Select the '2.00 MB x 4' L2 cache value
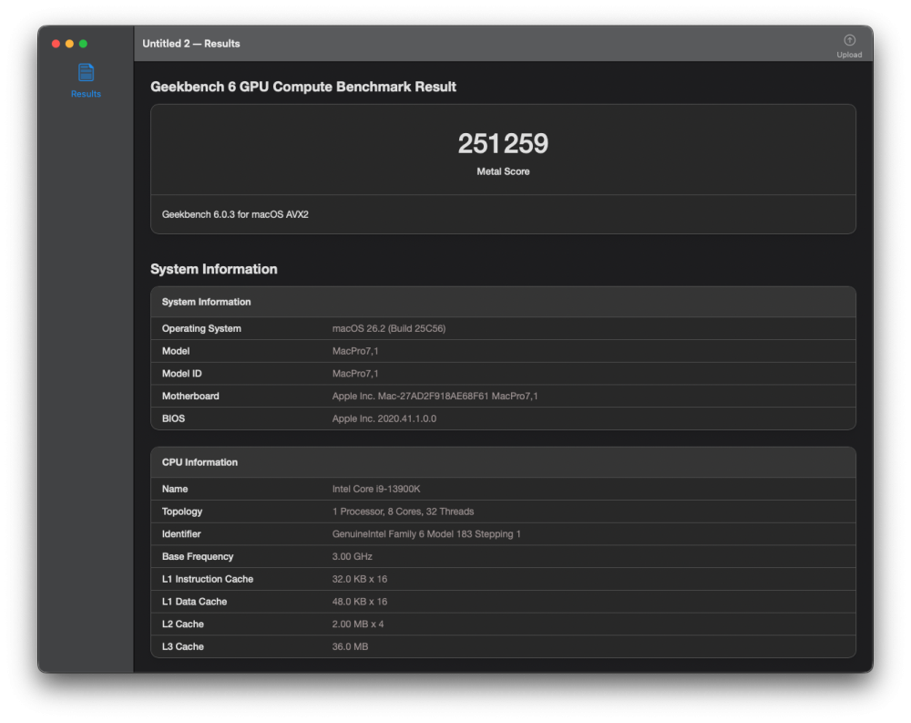 358,625
